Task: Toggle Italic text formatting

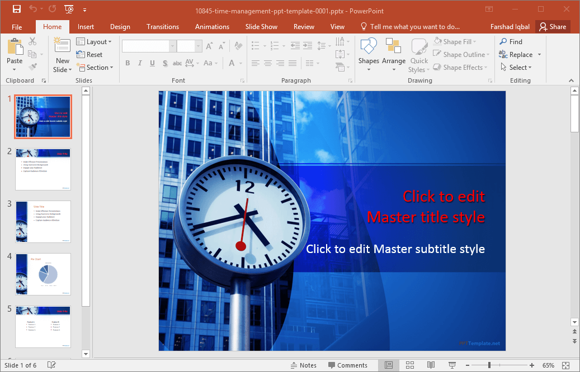Action: pos(140,63)
